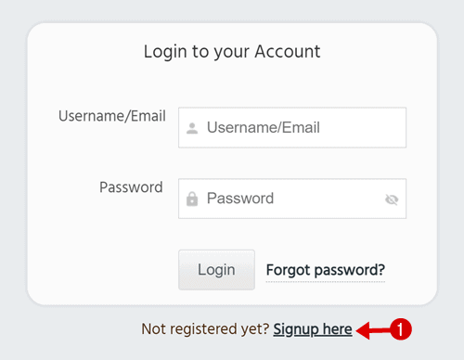The height and width of the screenshot is (360, 464).
Task: Click the red arrow pointing at Signup here
Action: pos(373,330)
